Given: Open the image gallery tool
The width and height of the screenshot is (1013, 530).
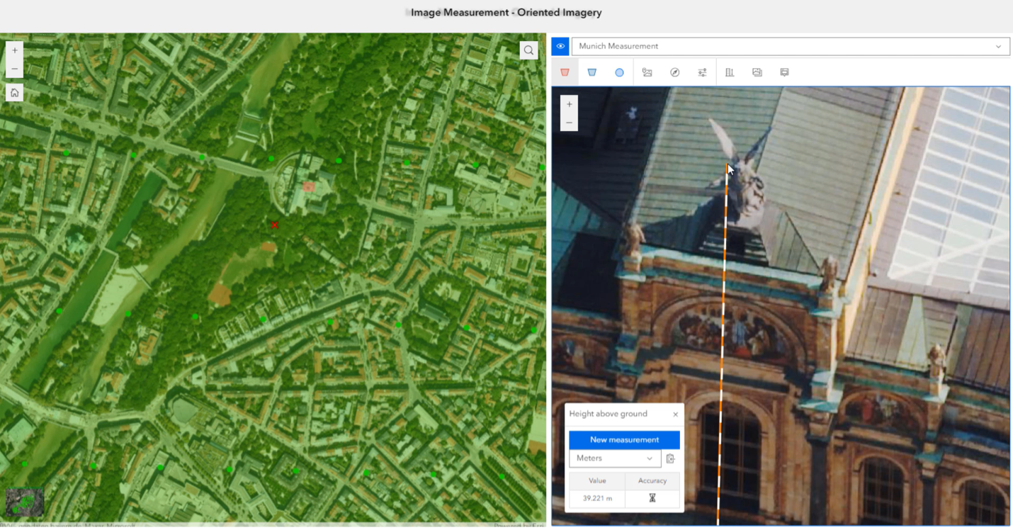Looking at the screenshot, I should pos(647,72).
